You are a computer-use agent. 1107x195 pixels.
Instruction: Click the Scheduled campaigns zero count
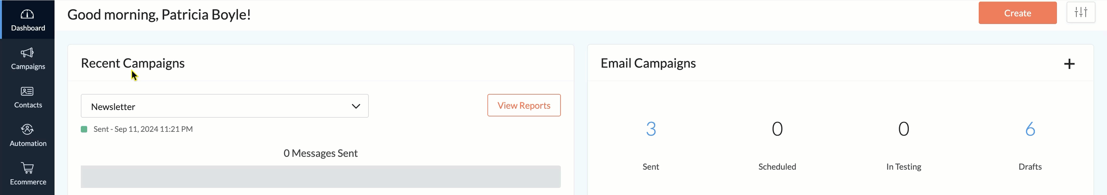tap(777, 129)
